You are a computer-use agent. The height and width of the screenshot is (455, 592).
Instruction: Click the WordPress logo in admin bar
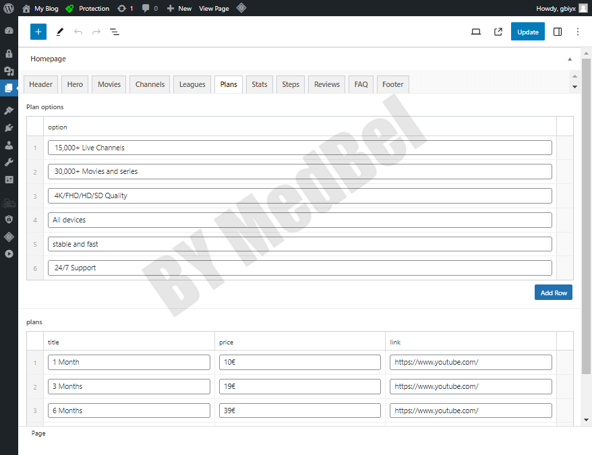click(x=9, y=9)
